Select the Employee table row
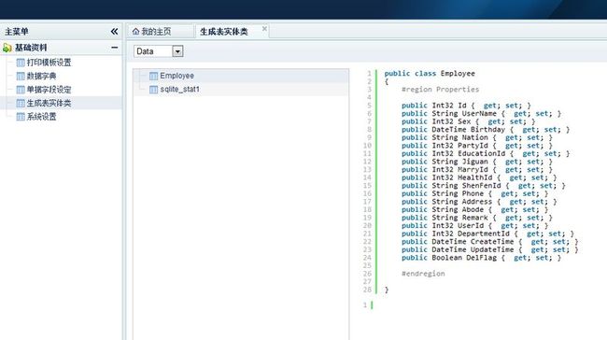The height and width of the screenshot is (340, 607). [x=241, y=76]
